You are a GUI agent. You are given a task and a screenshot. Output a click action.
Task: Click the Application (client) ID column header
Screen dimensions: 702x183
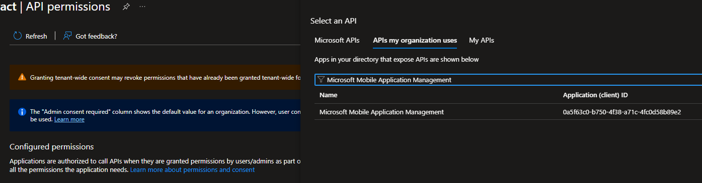[x=595, y=95]
